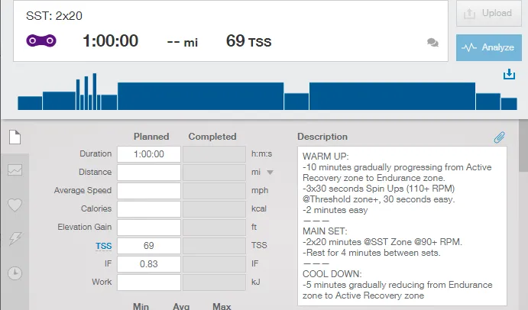Open the heart rate sidebar icon
Image resolution: width=528 pixels, height=310 pixels.
pos(15,205)
